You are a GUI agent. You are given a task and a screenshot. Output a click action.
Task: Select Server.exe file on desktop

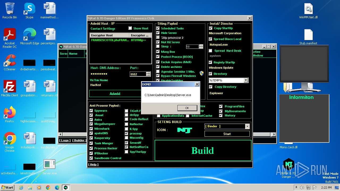click(49, 167)
